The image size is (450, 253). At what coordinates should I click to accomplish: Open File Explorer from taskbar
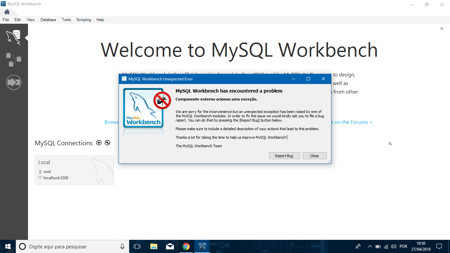point(154,246)
